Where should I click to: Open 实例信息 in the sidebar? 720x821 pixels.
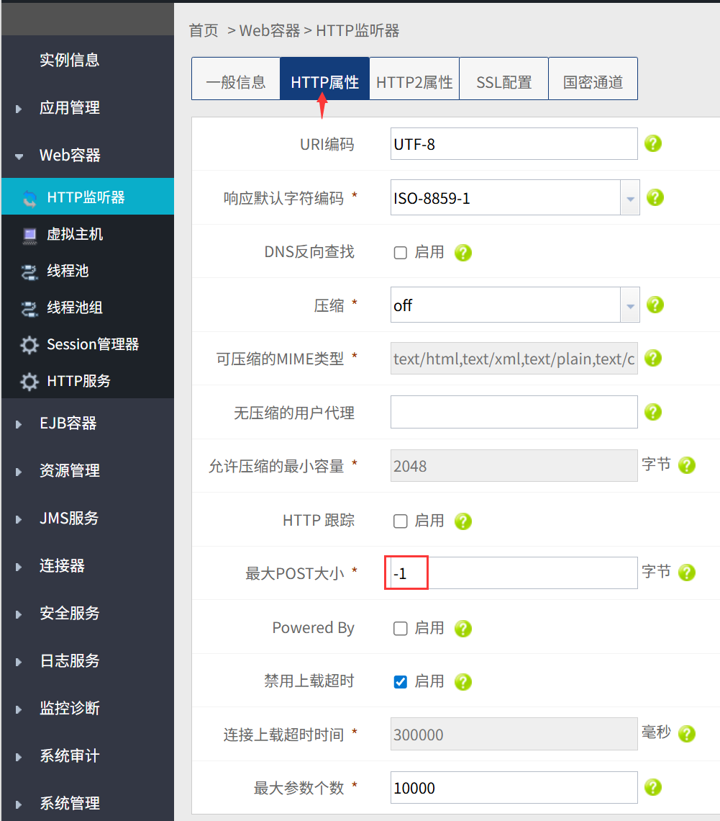[70, 60]
